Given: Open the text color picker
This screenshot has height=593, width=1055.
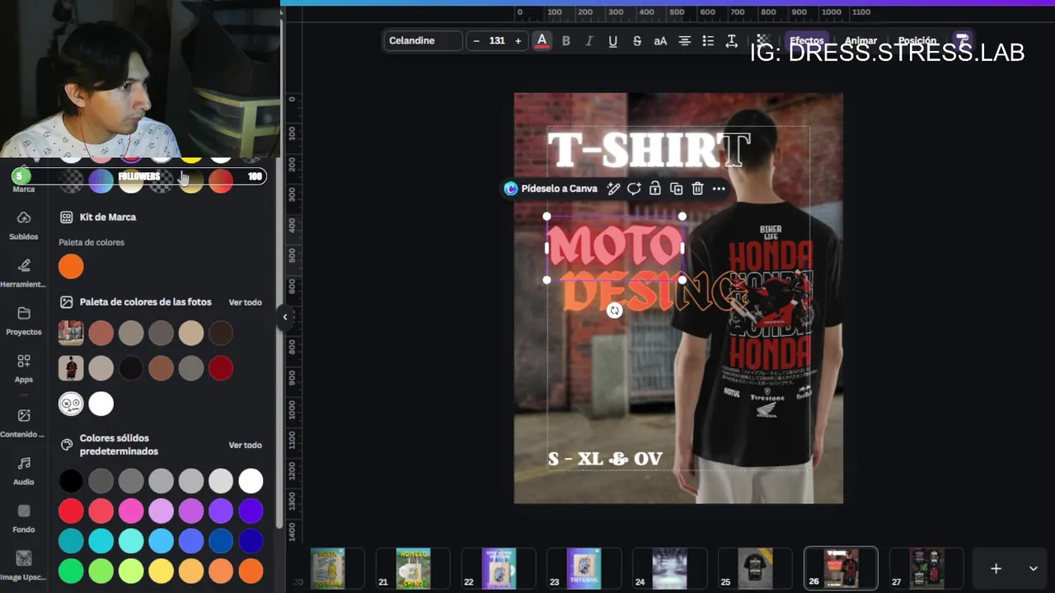Looking at the screenshot, I should tap(542, 40).
